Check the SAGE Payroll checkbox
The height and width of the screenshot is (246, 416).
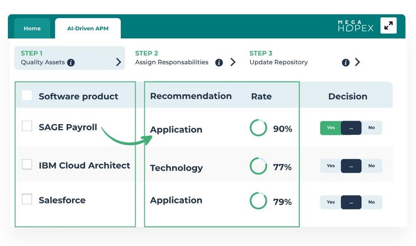point(27,126)
